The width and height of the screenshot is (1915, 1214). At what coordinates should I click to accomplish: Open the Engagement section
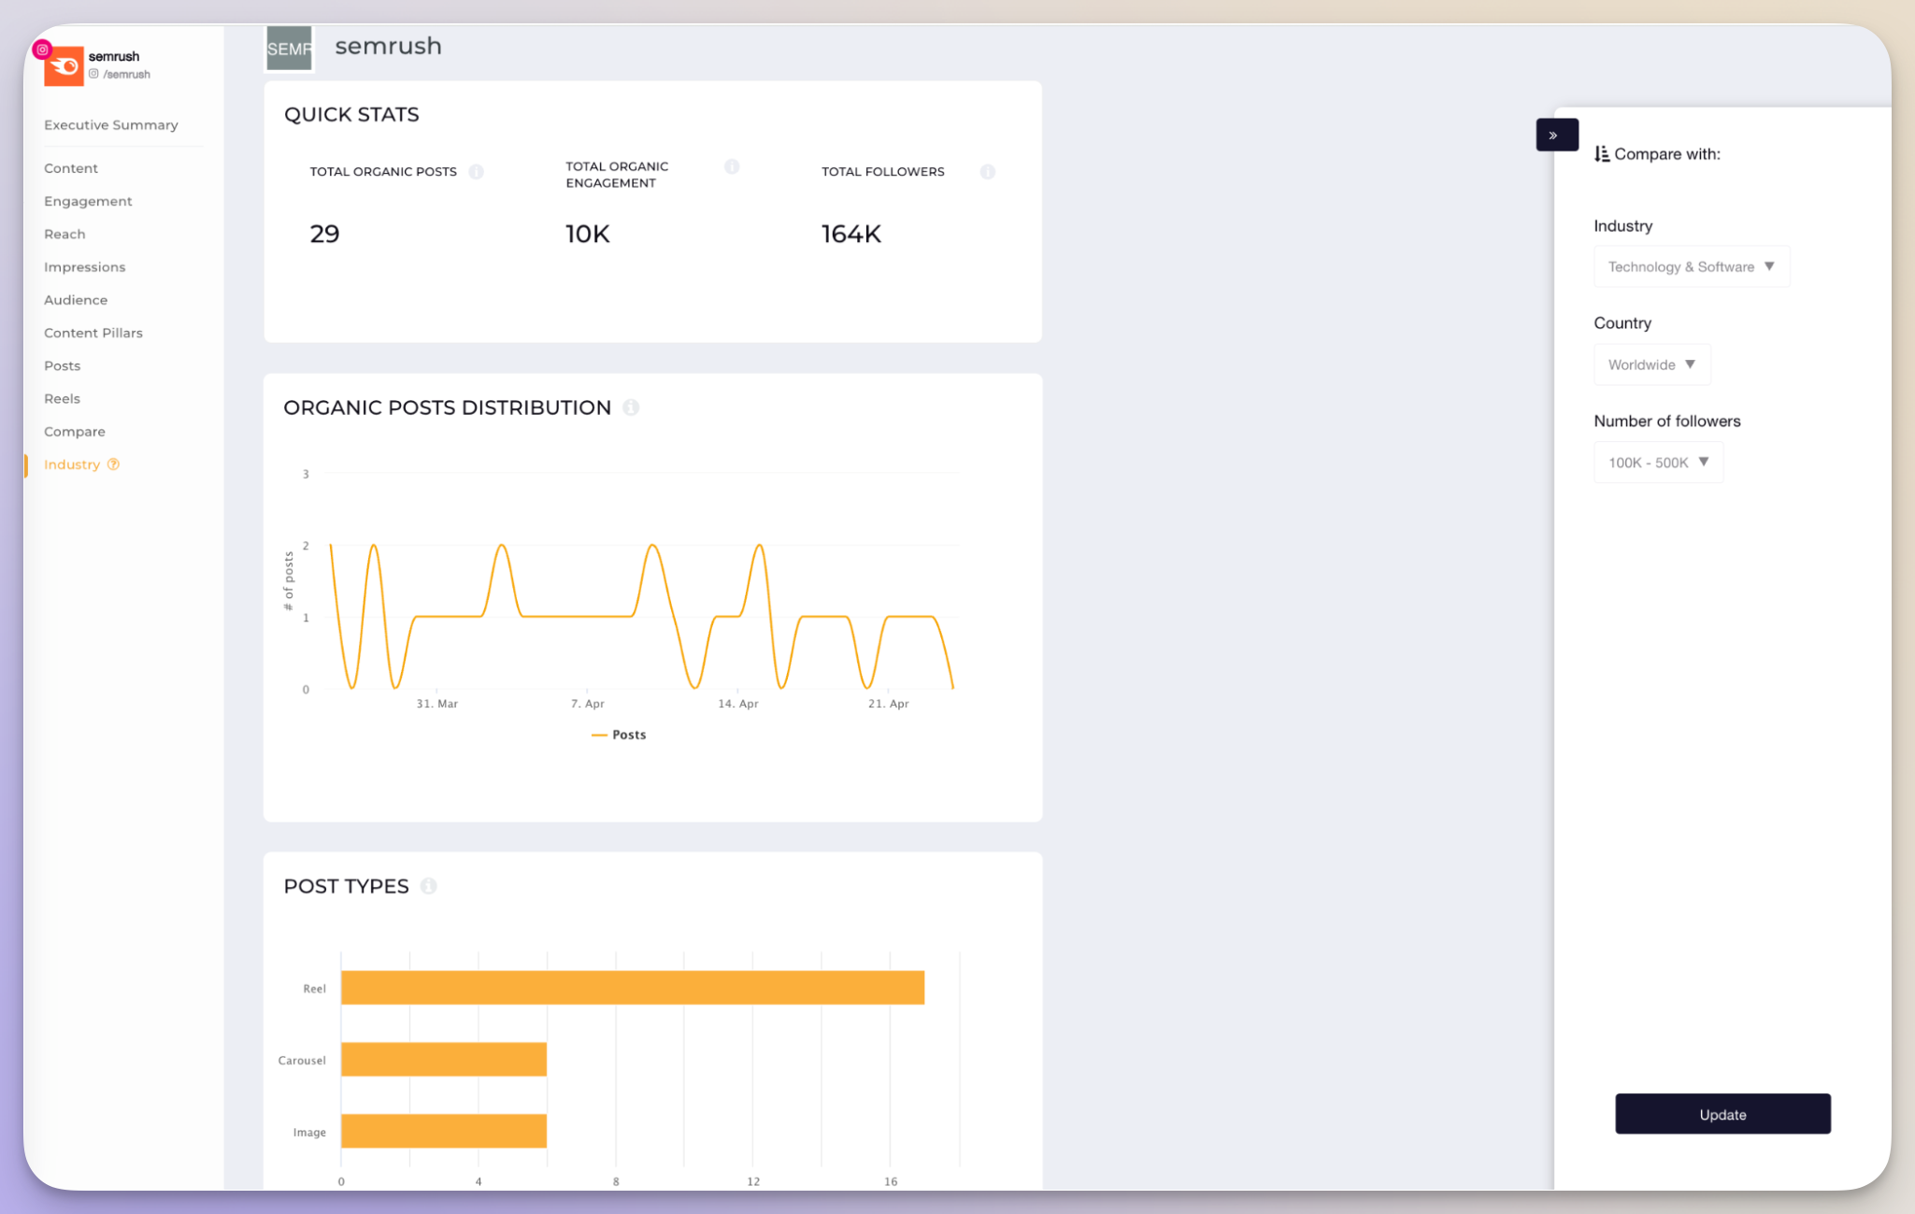point(88,201)
